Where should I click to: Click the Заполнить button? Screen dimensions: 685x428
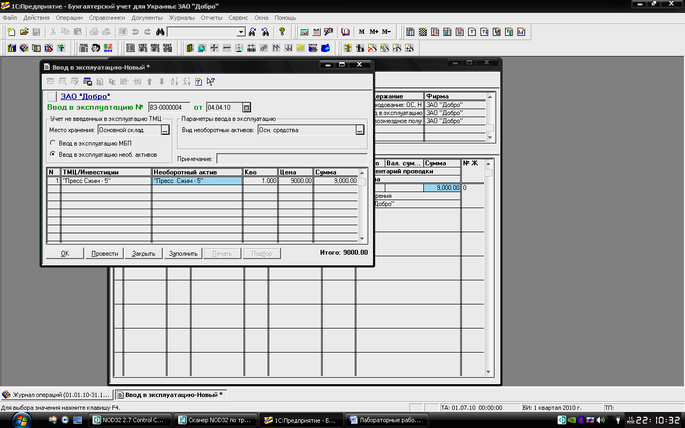coord(183,253)
